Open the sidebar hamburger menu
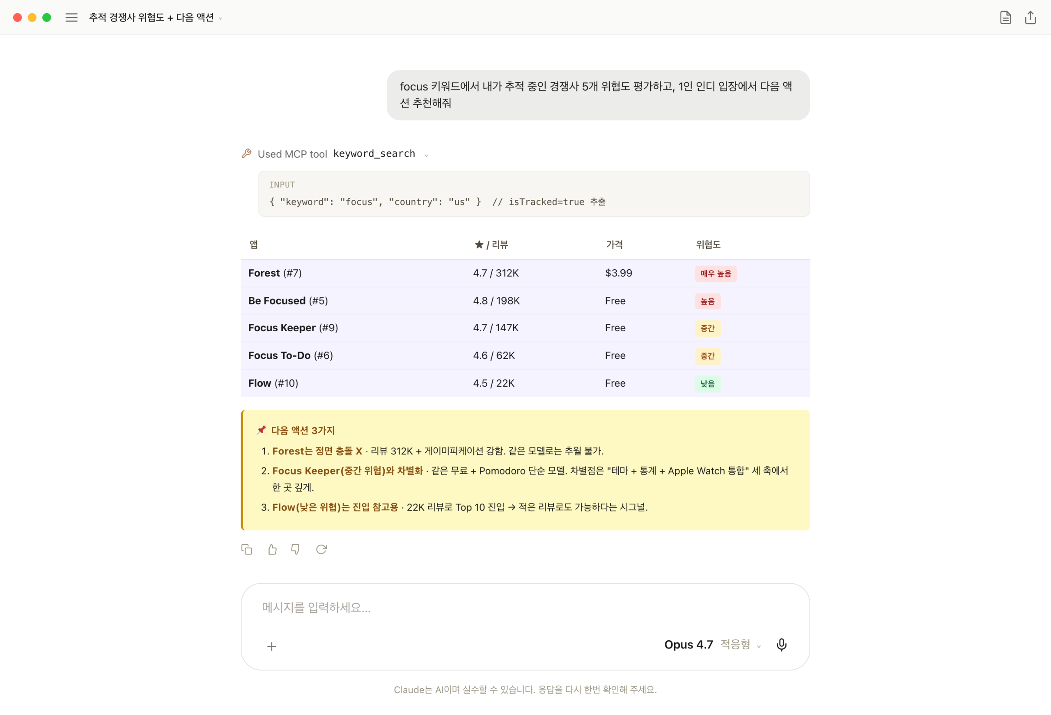 [x=71, y=18]
